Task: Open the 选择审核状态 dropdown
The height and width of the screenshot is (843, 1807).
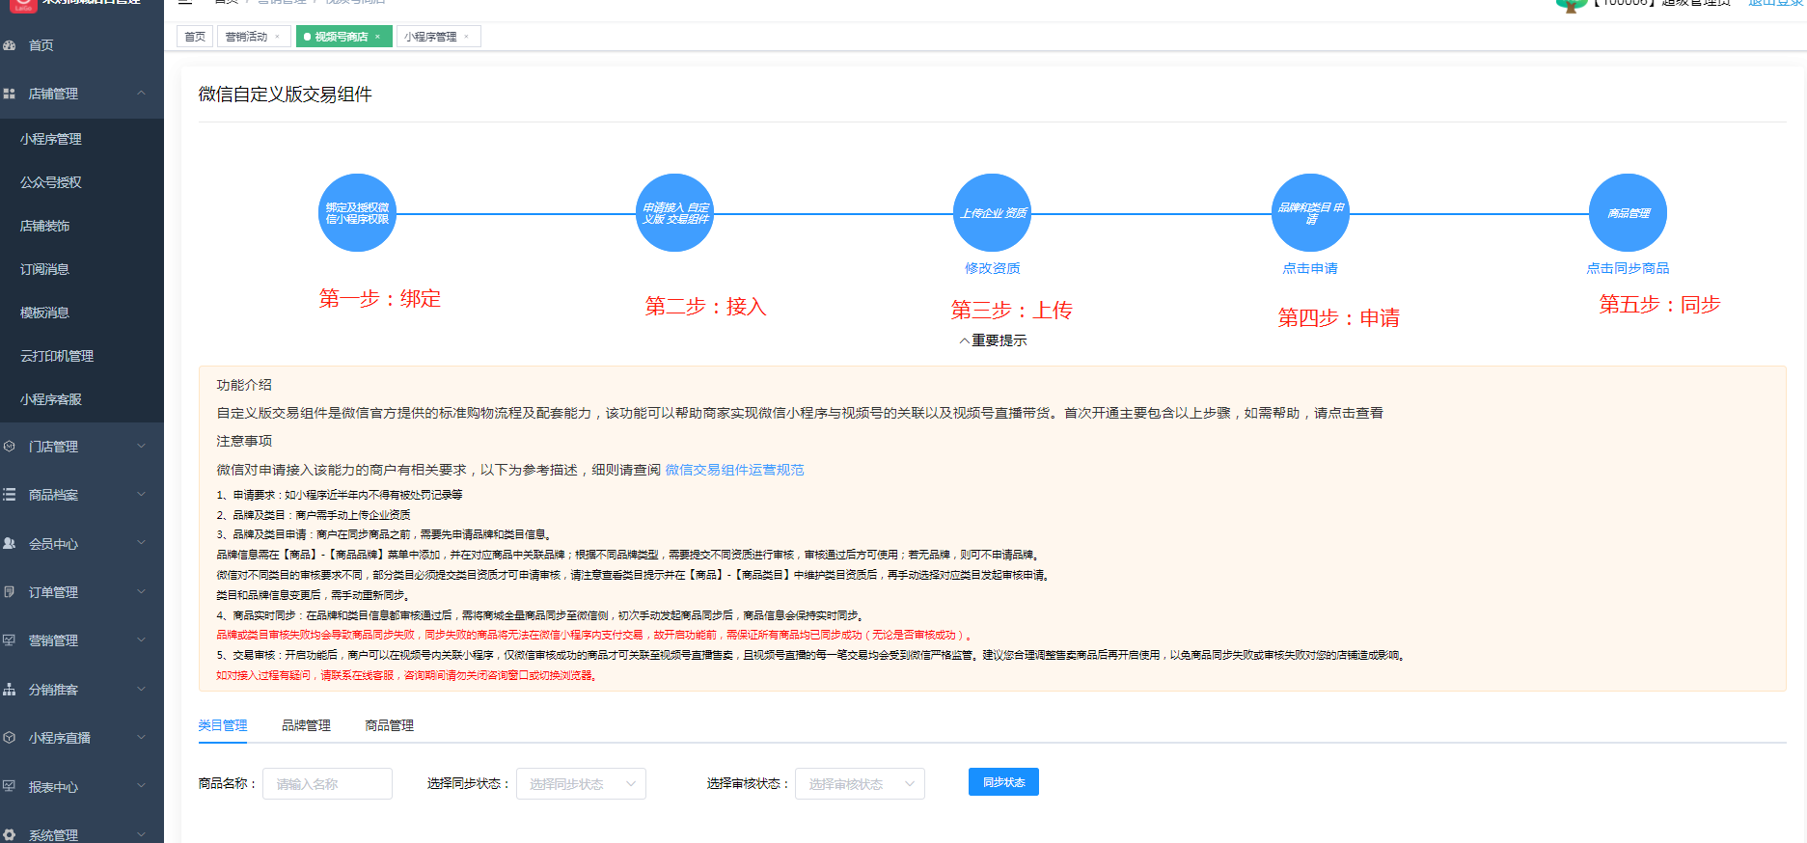Action: [x=860, y=784]
